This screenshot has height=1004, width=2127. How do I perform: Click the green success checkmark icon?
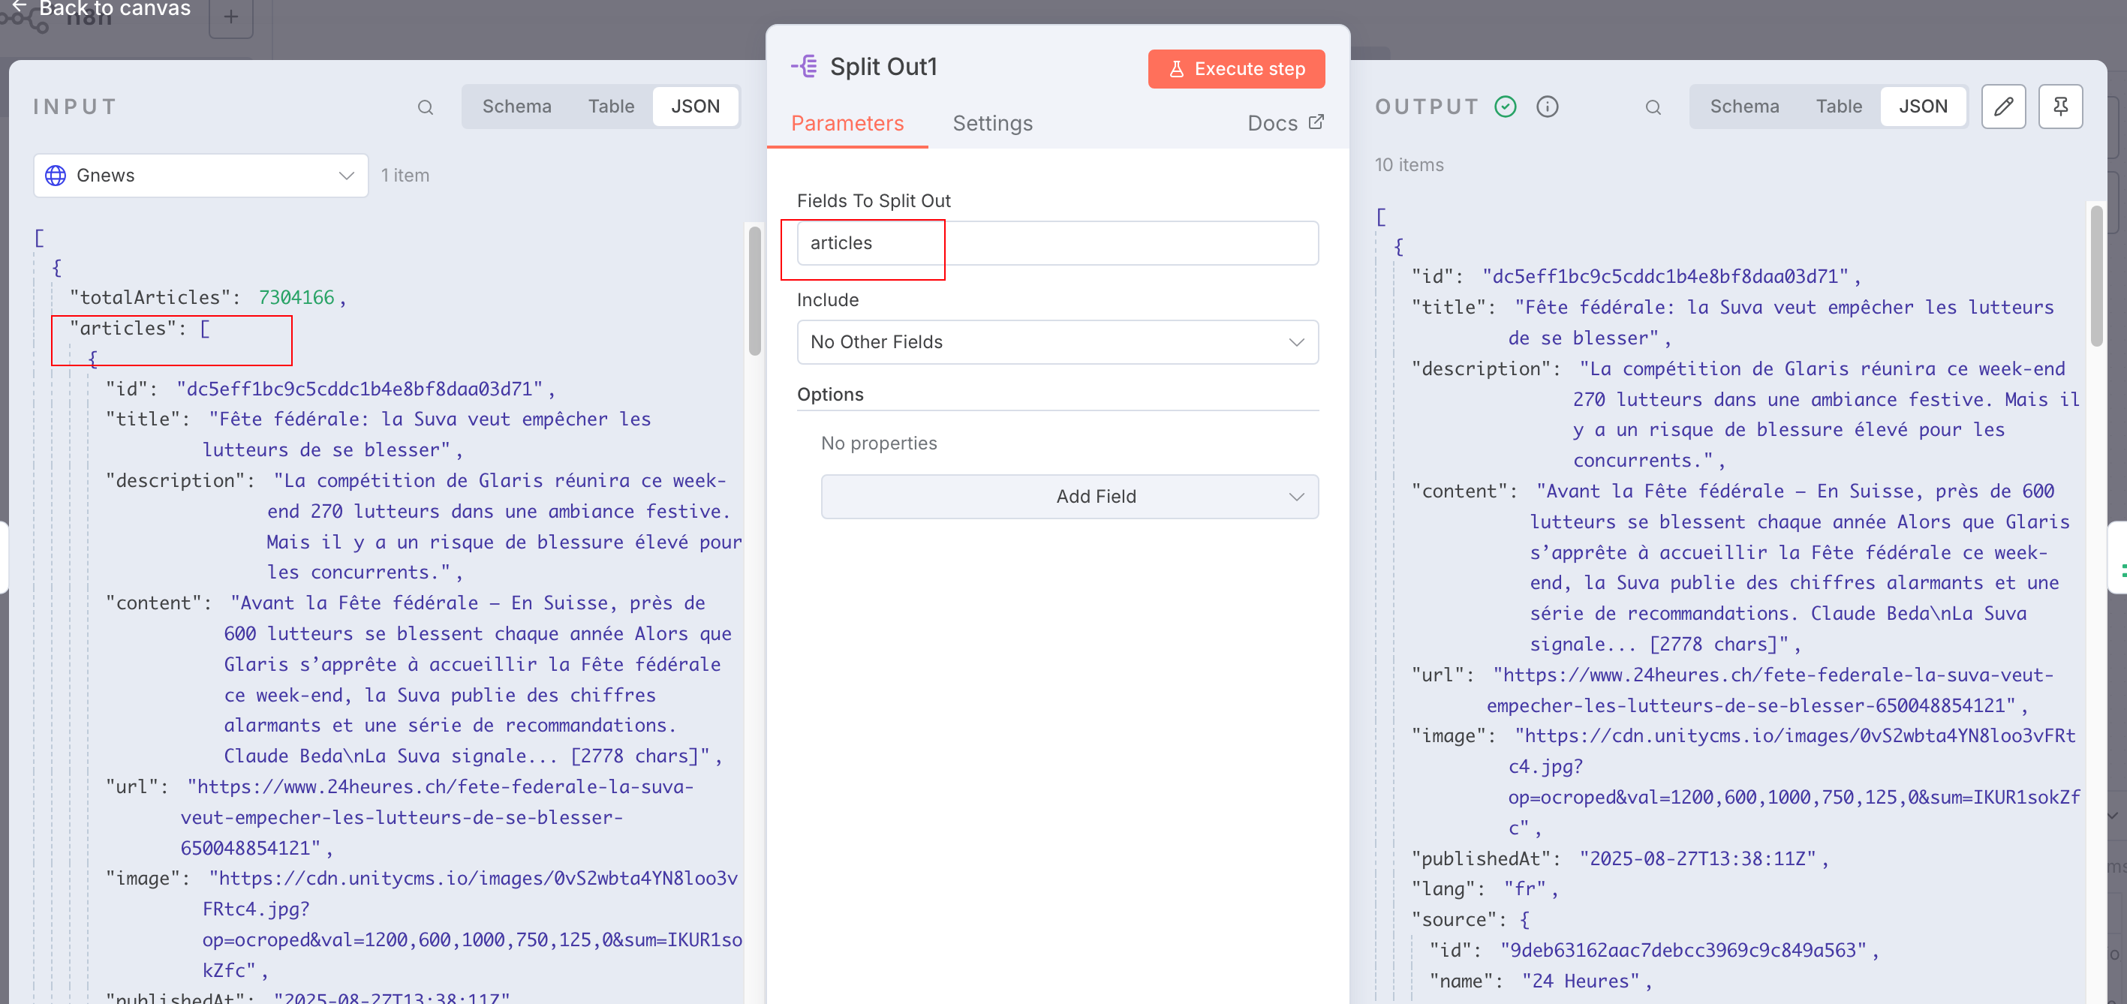1506,107
